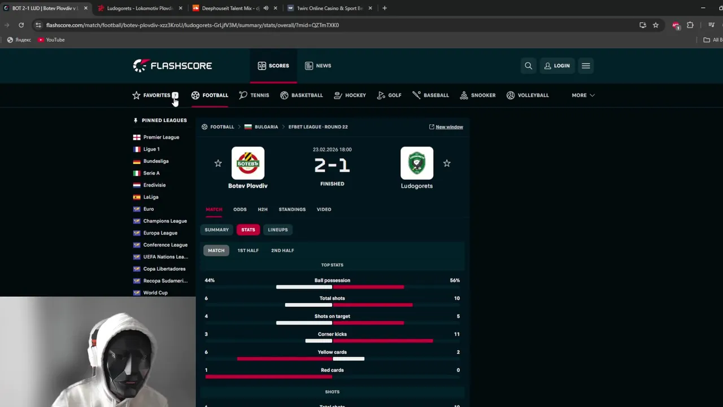
Task: Click the Ludogorets team crest
Action: click(x=417, y=163)
